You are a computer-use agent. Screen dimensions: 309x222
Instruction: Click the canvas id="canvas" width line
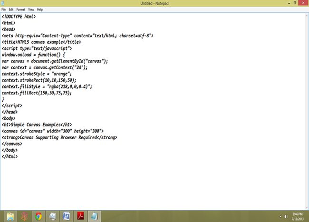53,131
